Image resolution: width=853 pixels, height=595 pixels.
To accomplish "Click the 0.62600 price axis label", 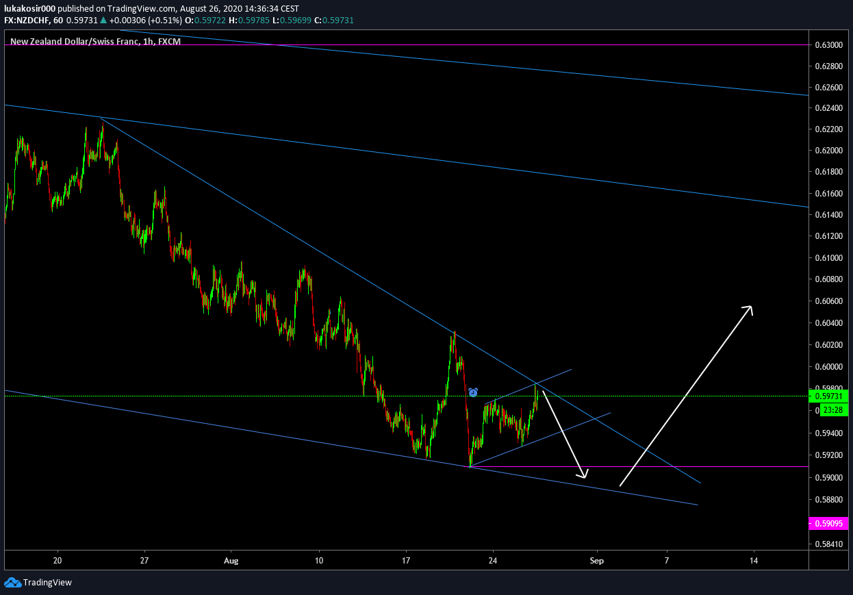I will click(x=828, y=88).
